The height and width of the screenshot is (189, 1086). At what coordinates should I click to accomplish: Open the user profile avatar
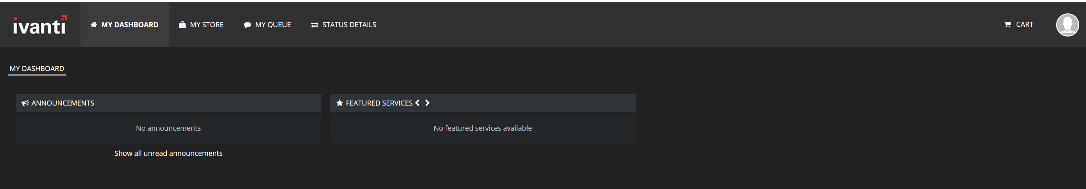(x=1068, y=25)
